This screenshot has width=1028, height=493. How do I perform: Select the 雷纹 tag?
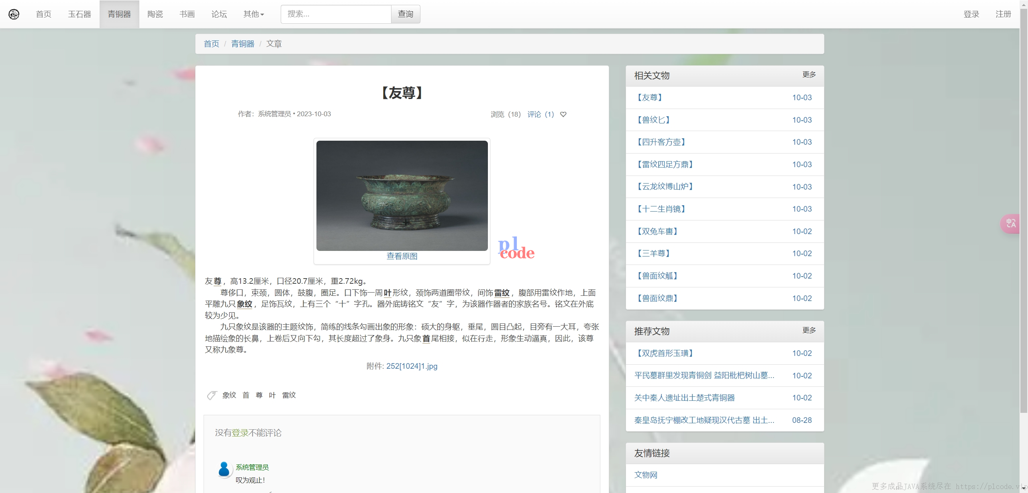click(x=289, y=395)
